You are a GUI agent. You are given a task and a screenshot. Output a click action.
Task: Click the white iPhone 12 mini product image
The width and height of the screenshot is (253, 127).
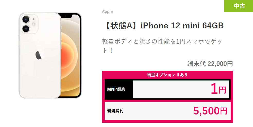pyautogui.click(x=50, y=55)
